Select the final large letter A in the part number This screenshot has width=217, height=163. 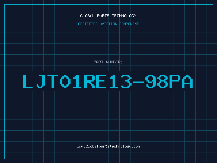[x=187, y=81]
